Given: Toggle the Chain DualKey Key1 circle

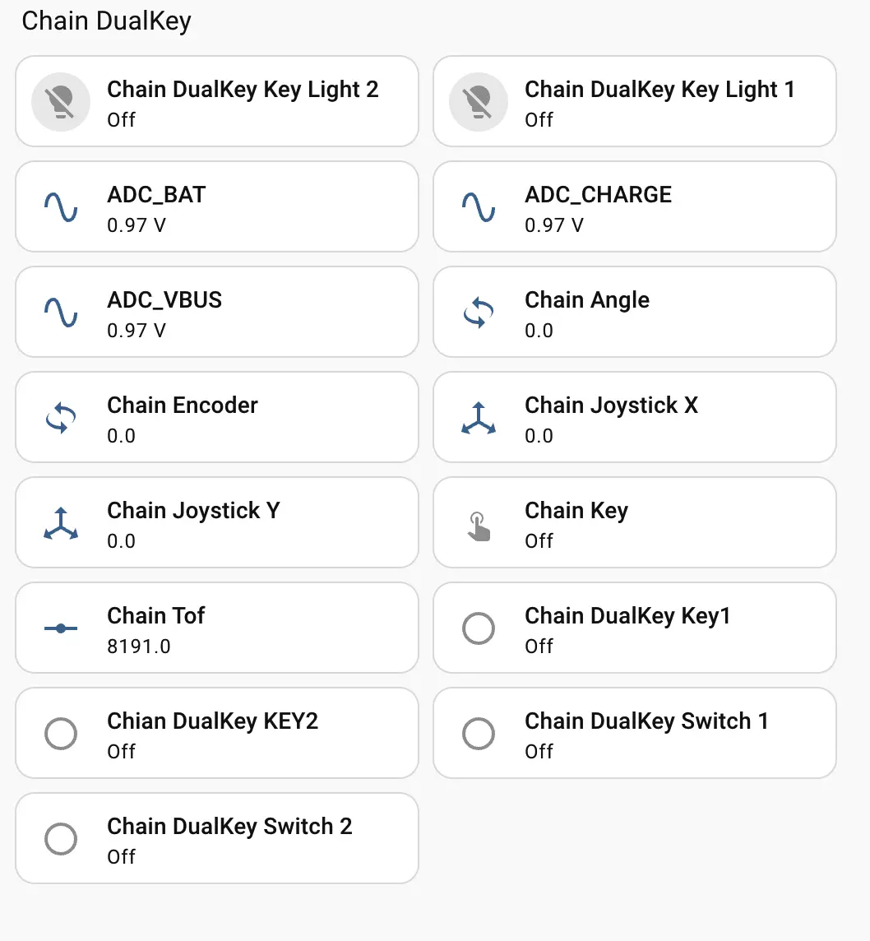Looking at the screenshot, I should coord(478,628).
